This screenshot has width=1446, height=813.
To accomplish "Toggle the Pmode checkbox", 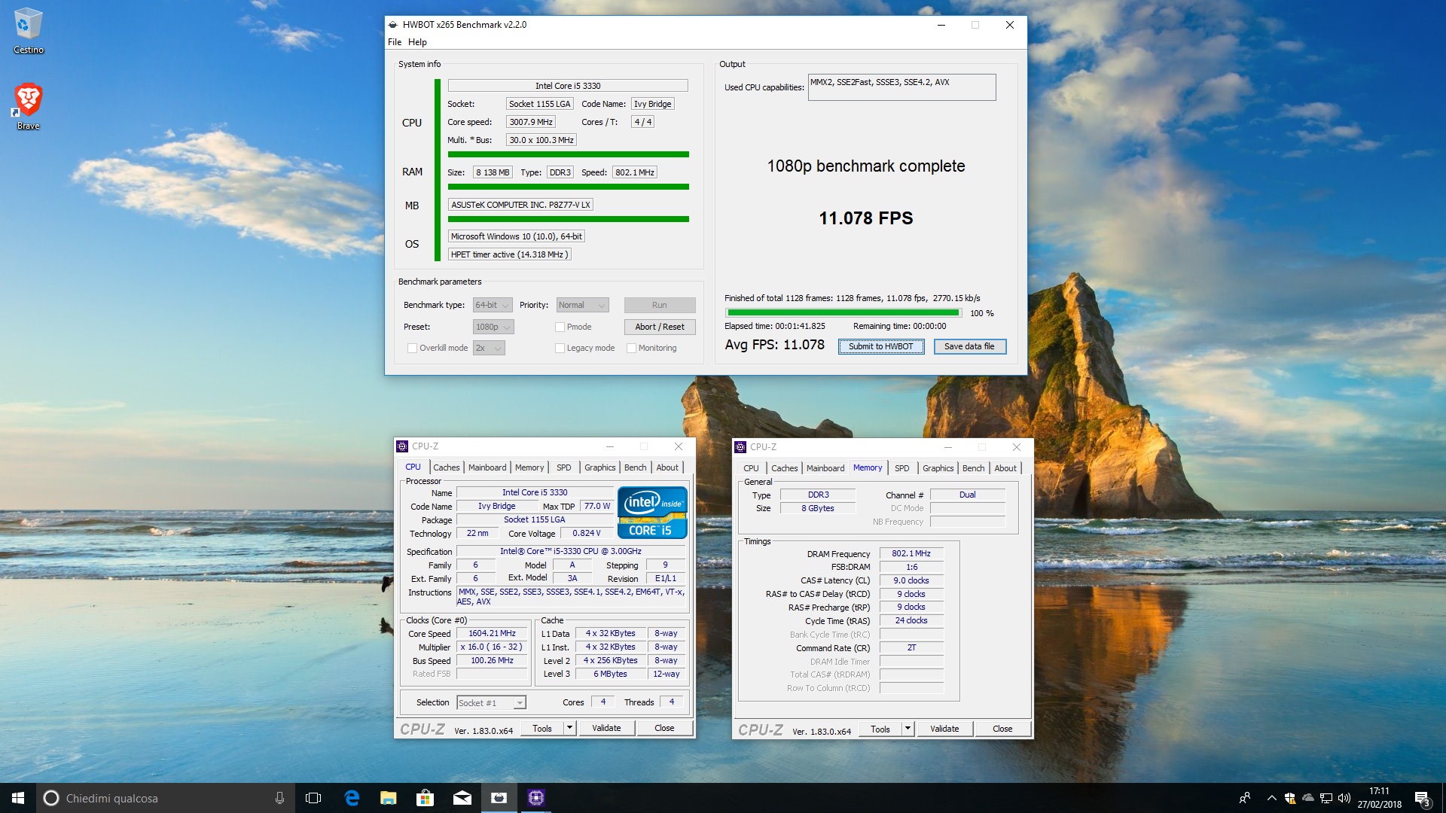I will click(560, 327).
